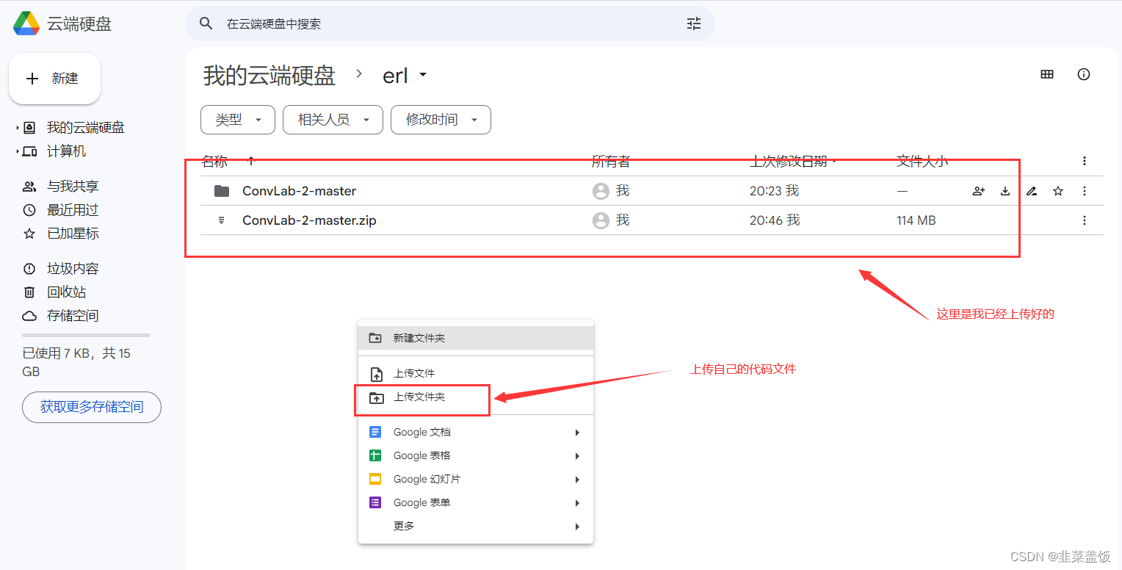This screenshot has width=1122, height=570.
Task: Click the Google Slides icon
Action: pos(375,479)
